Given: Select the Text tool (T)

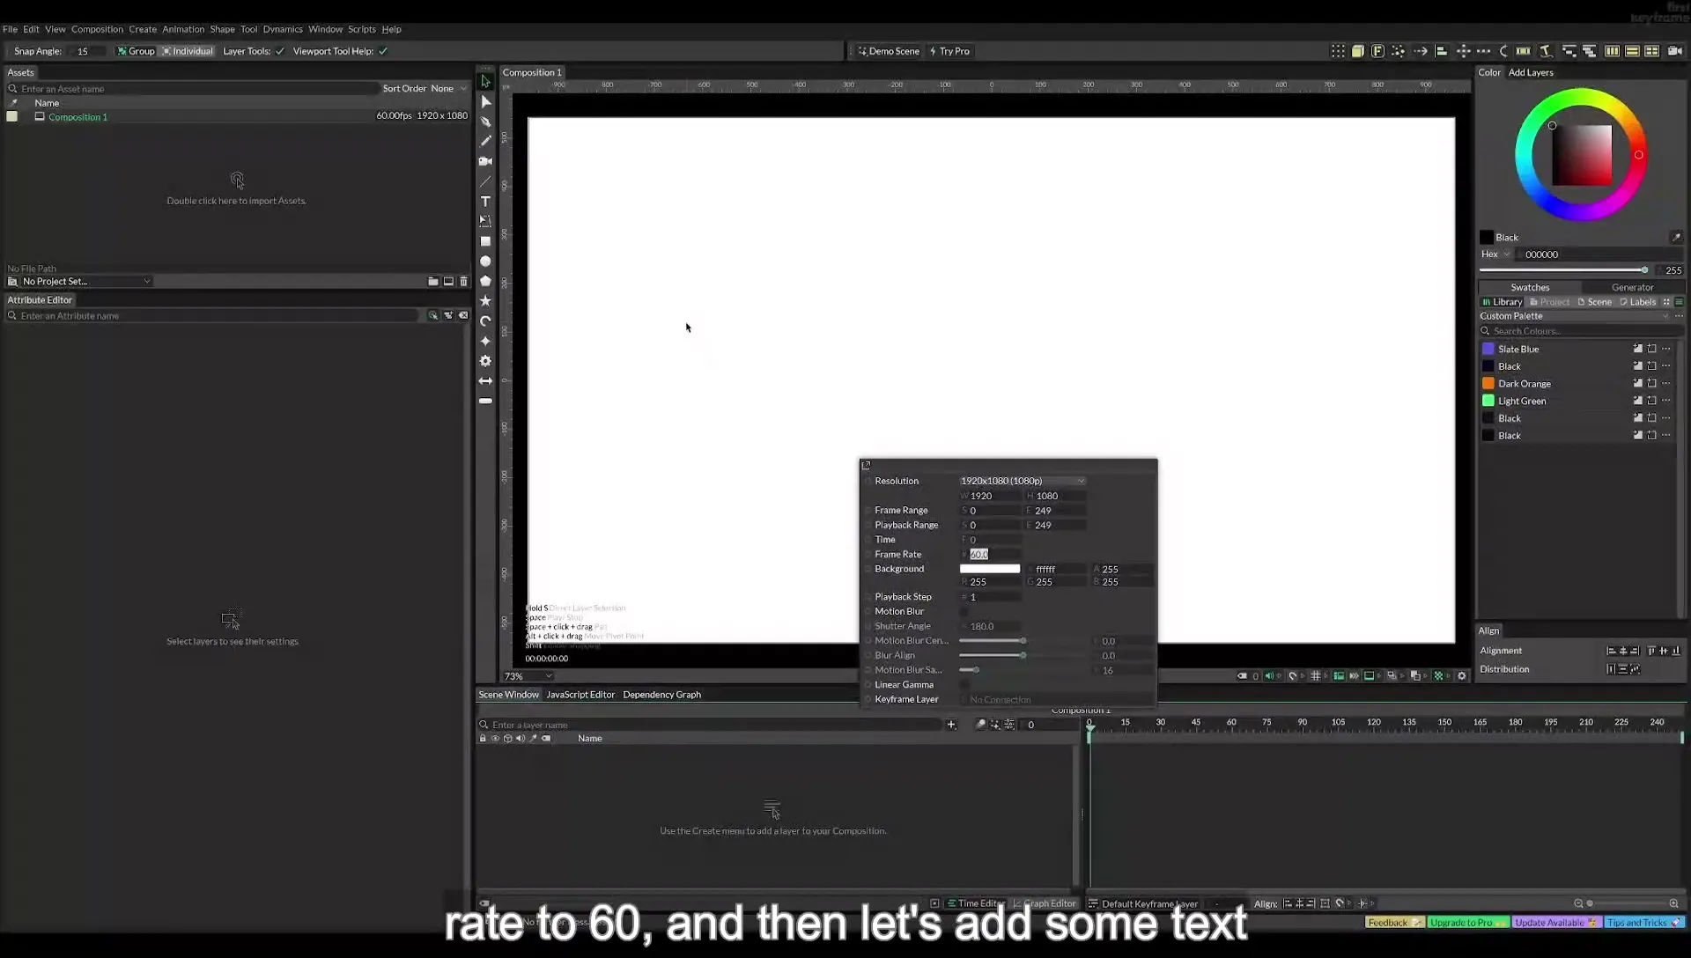Looking at the screenshot, I should click(x=485, y=202).
